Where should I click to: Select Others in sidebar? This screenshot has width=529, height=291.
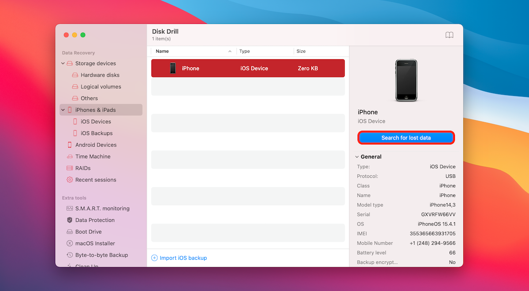(x=89, y=98)
